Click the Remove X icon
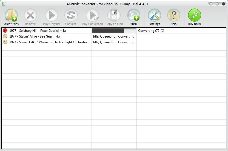 30,15
